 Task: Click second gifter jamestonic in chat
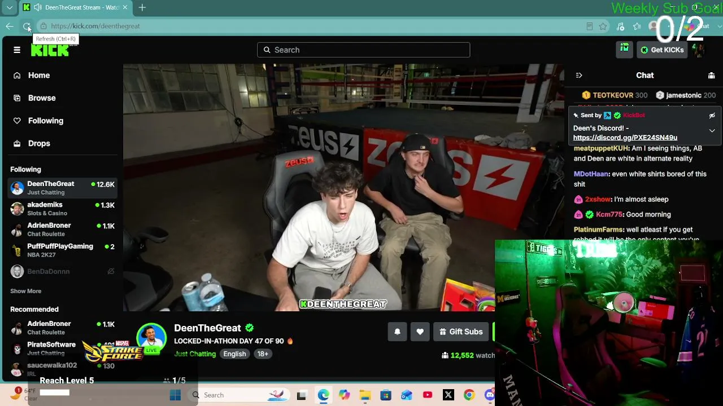[x=683, y=96]
